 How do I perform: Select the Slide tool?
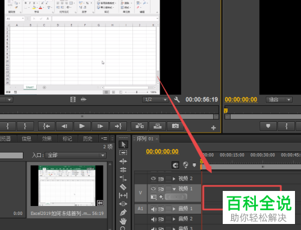pyautogui.click(x=123, y=204)
